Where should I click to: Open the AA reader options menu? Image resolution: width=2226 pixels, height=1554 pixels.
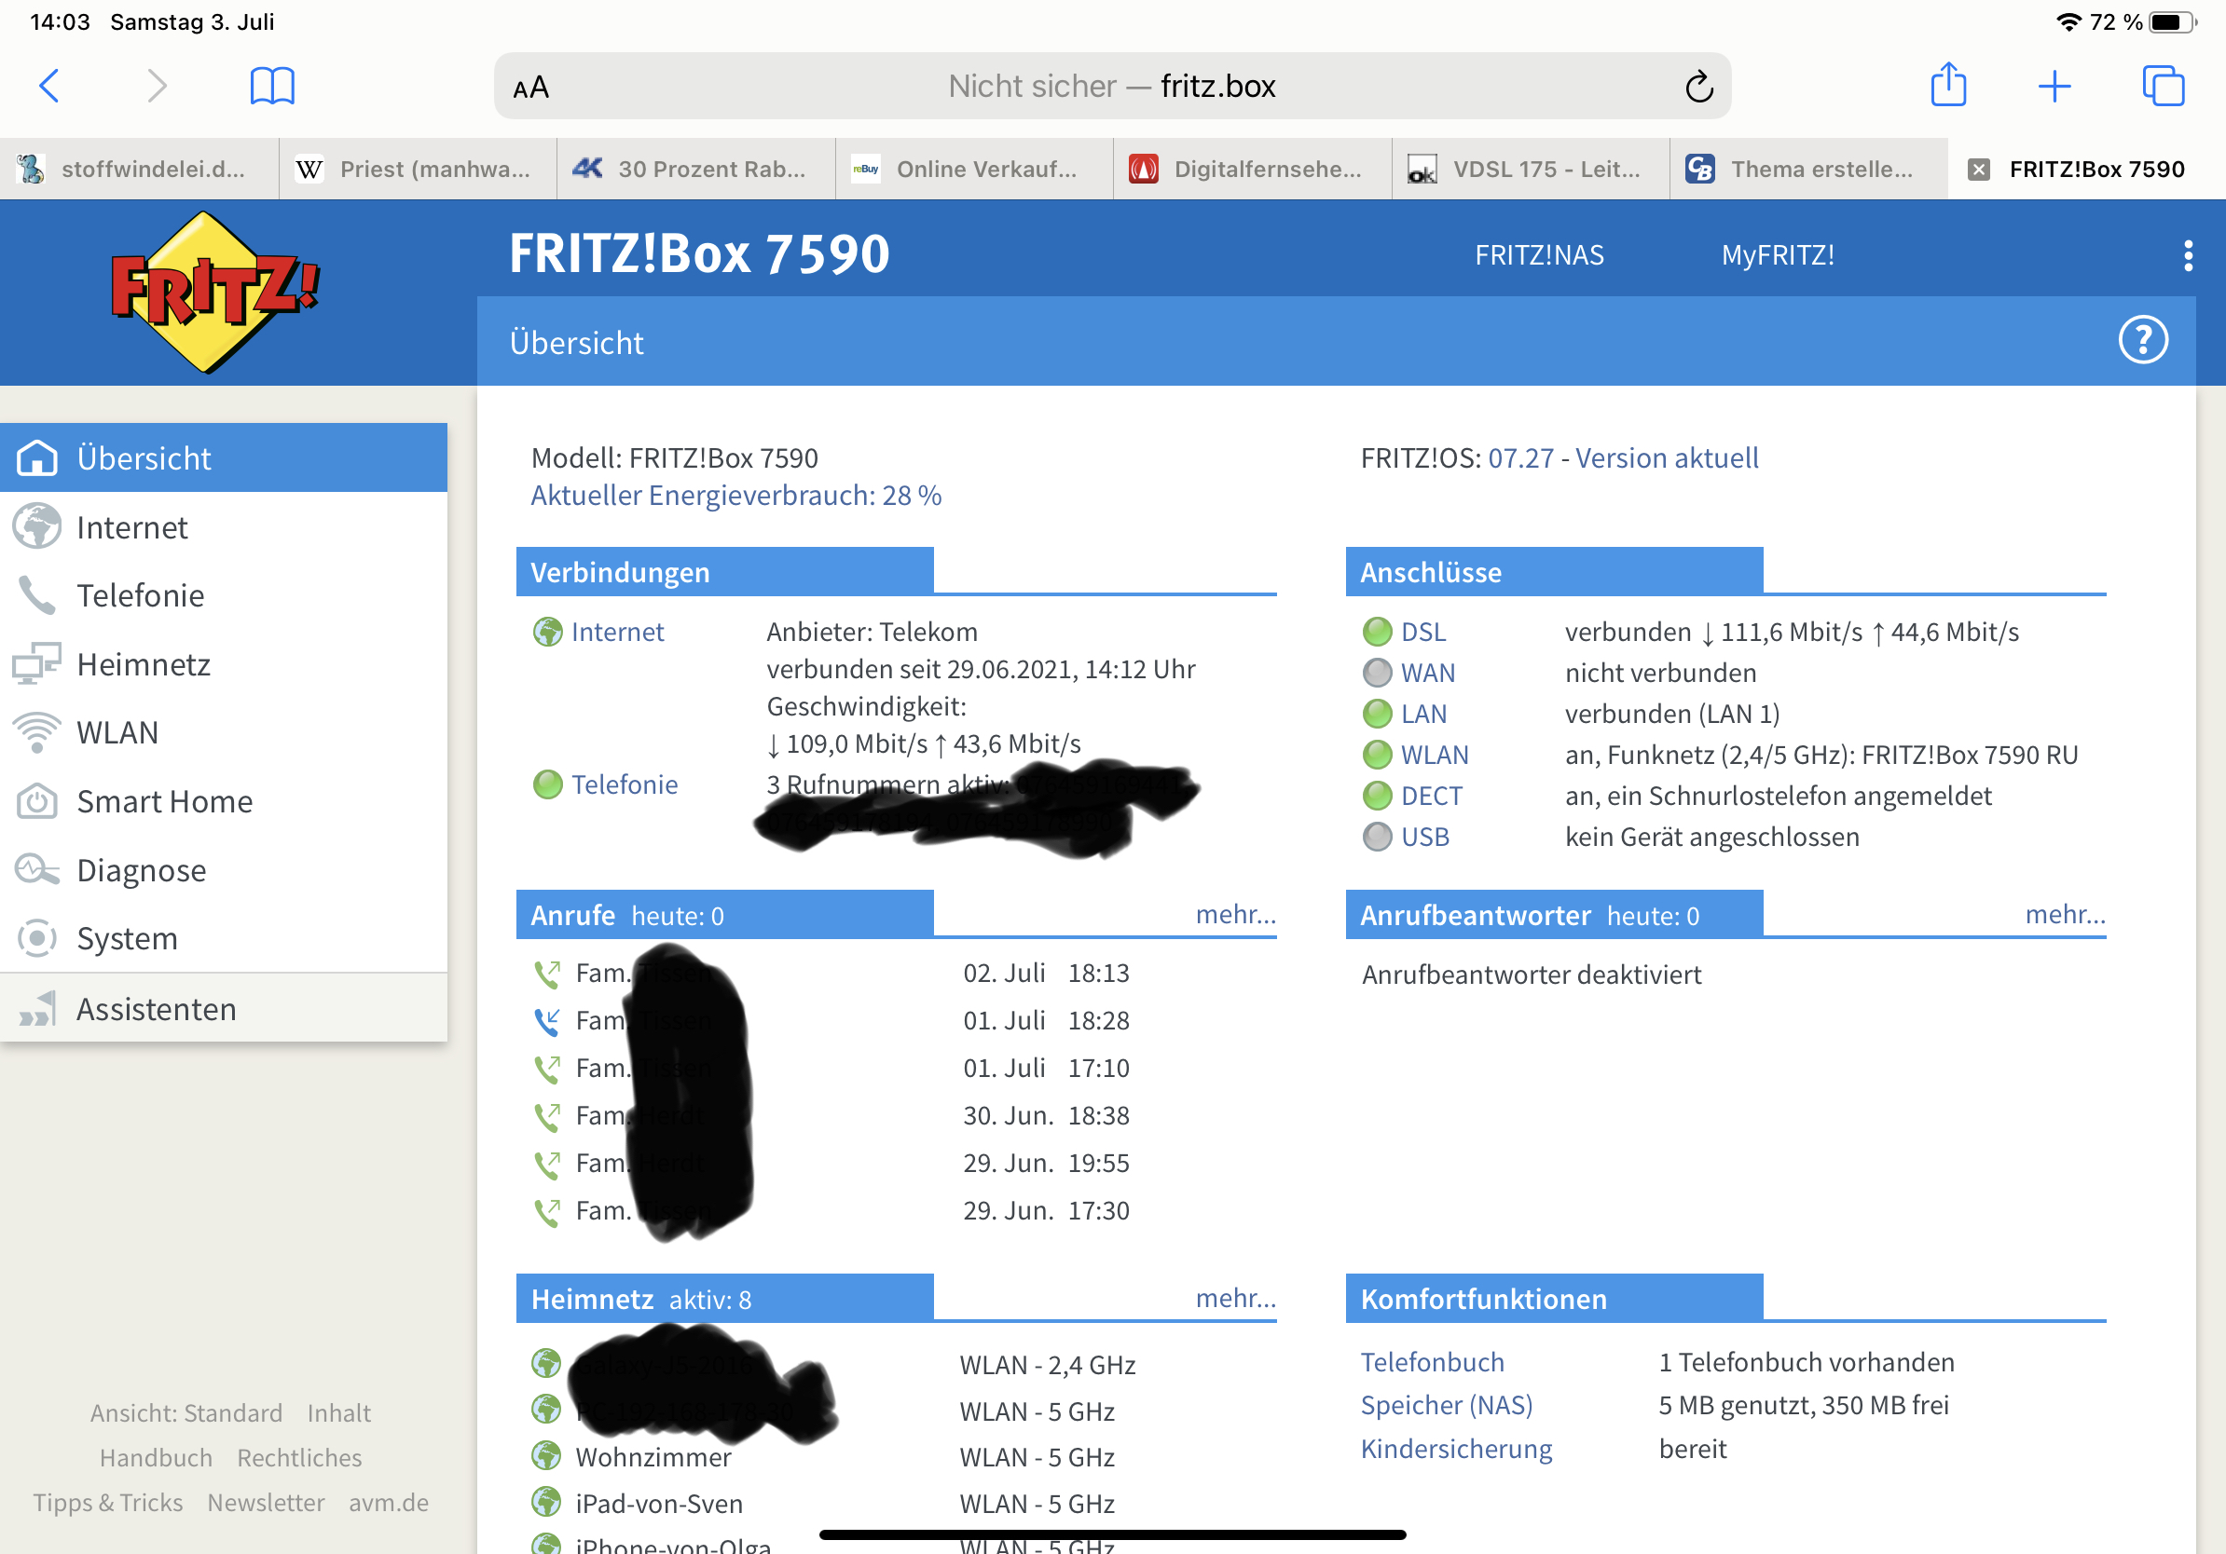(x=531, y=89)
